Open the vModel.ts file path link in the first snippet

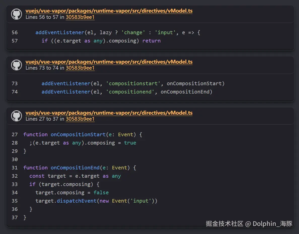109,11
